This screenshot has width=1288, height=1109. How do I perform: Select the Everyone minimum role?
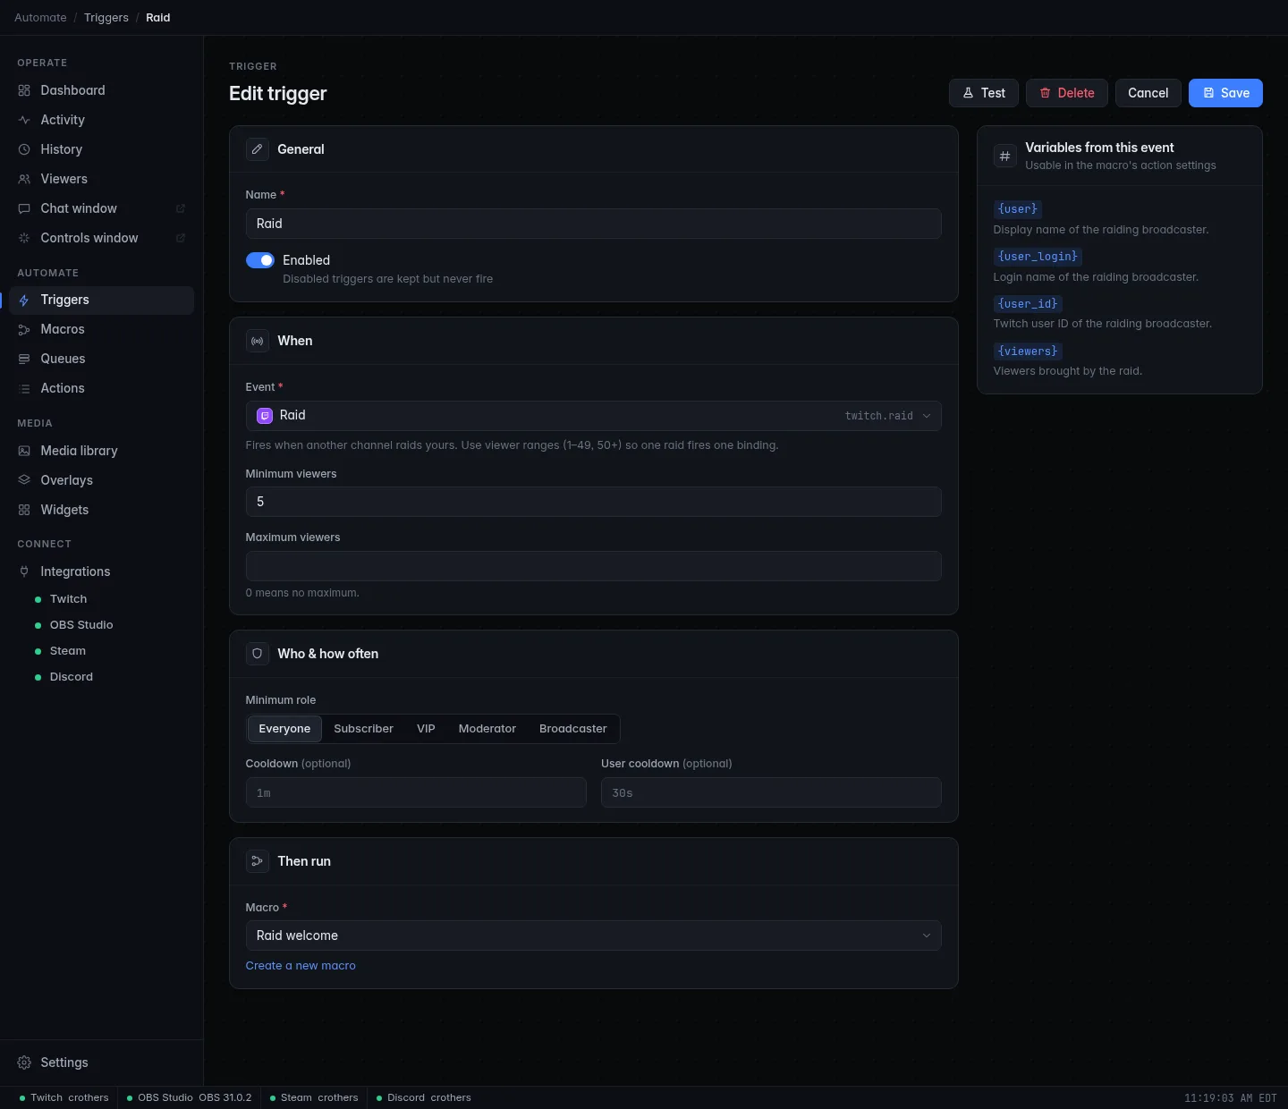pos(284,729)
